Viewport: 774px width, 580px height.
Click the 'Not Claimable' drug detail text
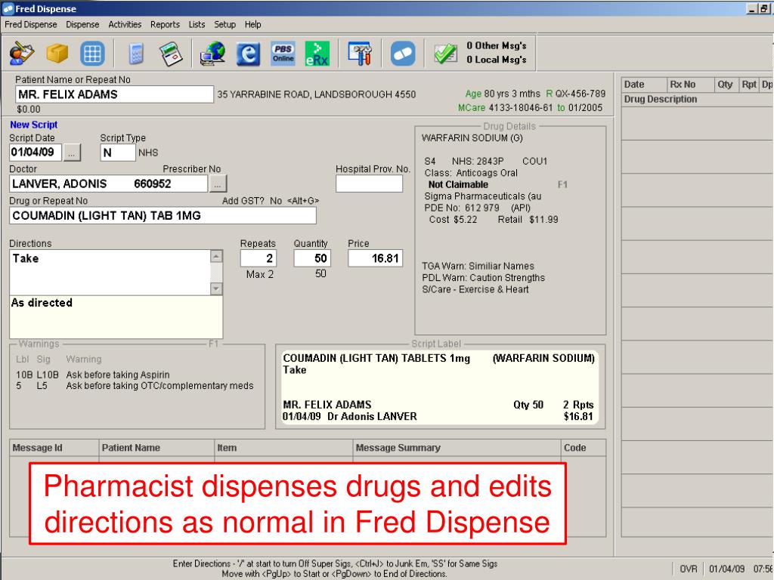coord(458,184)
